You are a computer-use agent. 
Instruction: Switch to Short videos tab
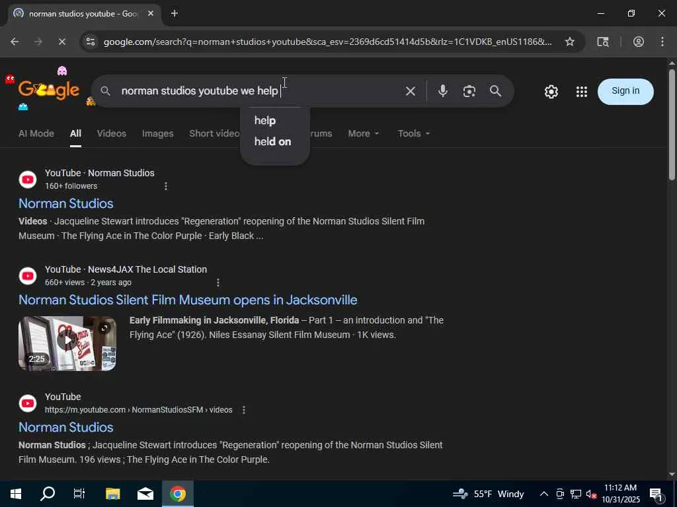[x=214, y=133]
